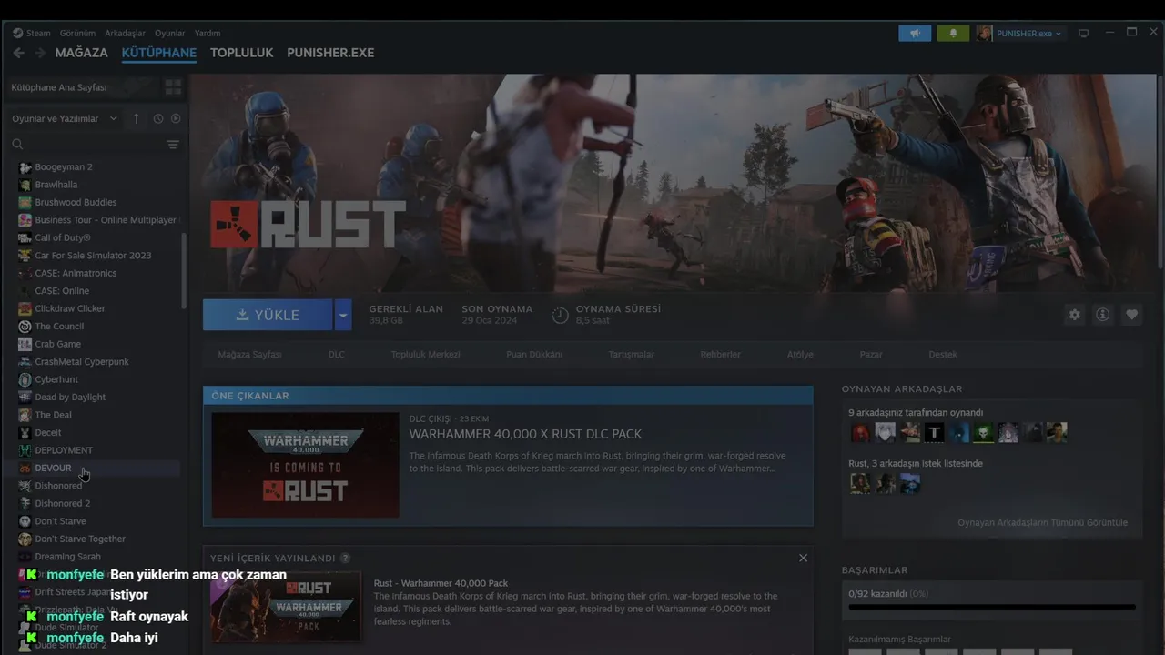Open the dropdown arrow next to YÜKLE
Image resolution: width=1165 pixels, height=655 pixels.
[342, 315]
